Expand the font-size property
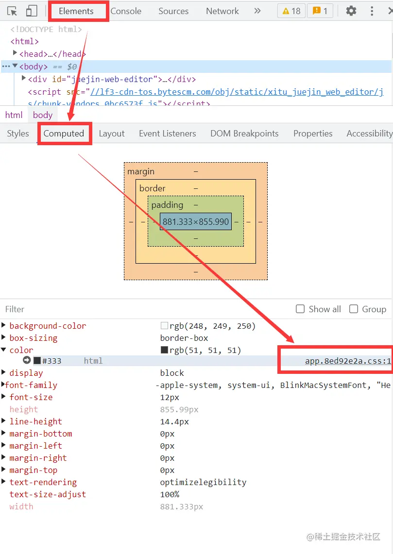This screenshot has width=393, height=554. 3,396
